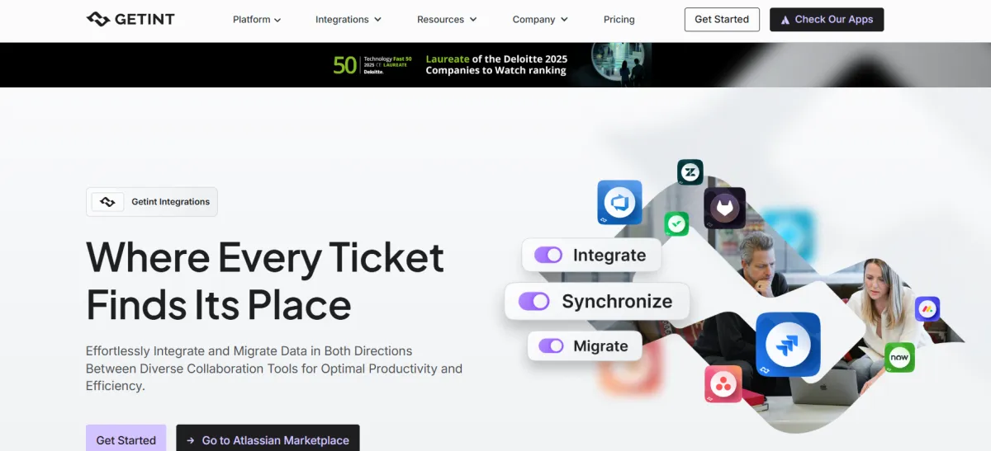Image resolution: width=991 pixels, height=451 pixels.
Task: Click the green checkmark app icon
Action: [x=676, y=223]
